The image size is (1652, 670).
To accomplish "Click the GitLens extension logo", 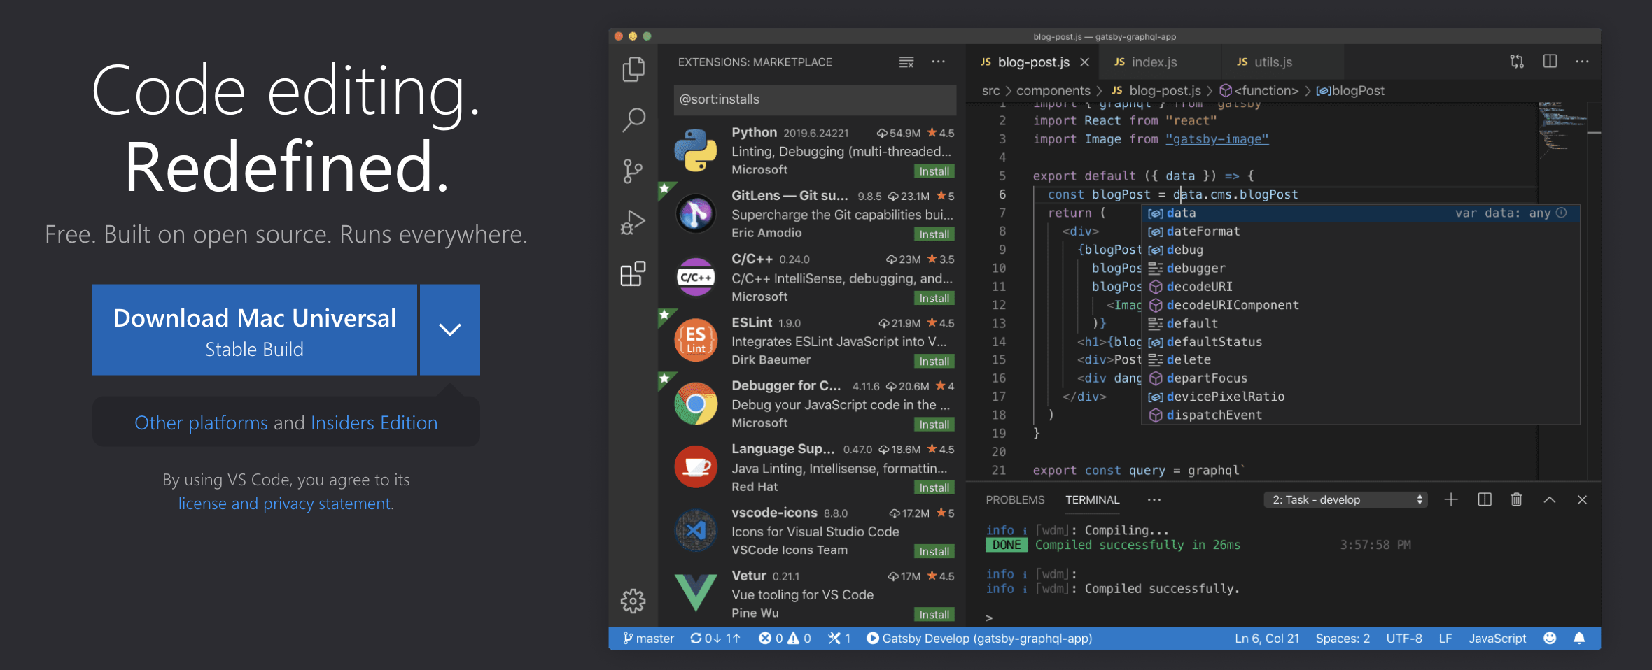I will pos(696,214).
